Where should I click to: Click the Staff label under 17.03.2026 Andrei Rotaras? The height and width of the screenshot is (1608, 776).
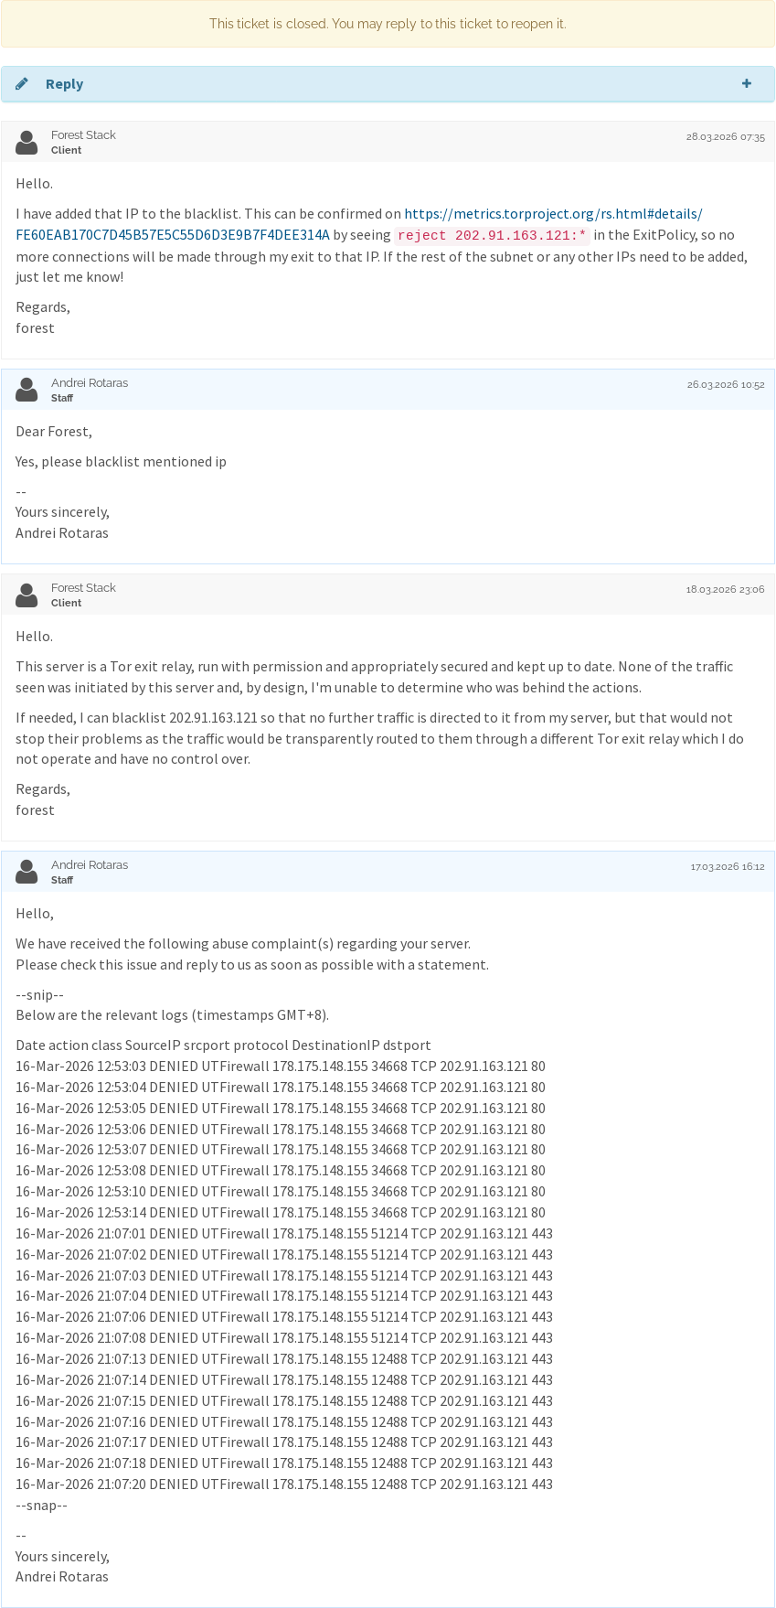pos(62,880)
